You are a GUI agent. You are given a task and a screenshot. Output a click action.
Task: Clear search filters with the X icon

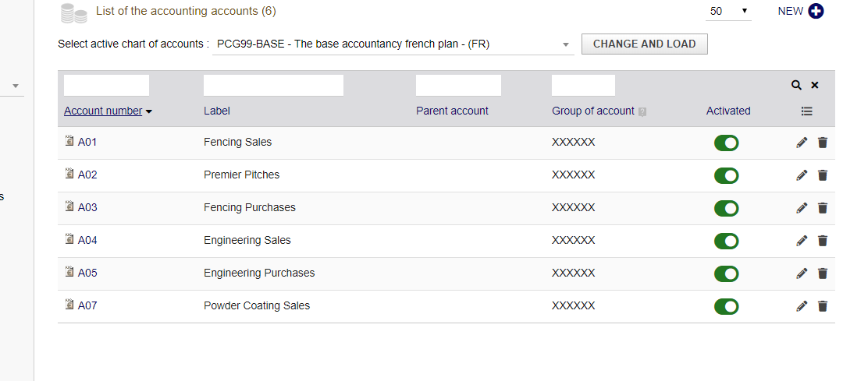tap(815, 85)
